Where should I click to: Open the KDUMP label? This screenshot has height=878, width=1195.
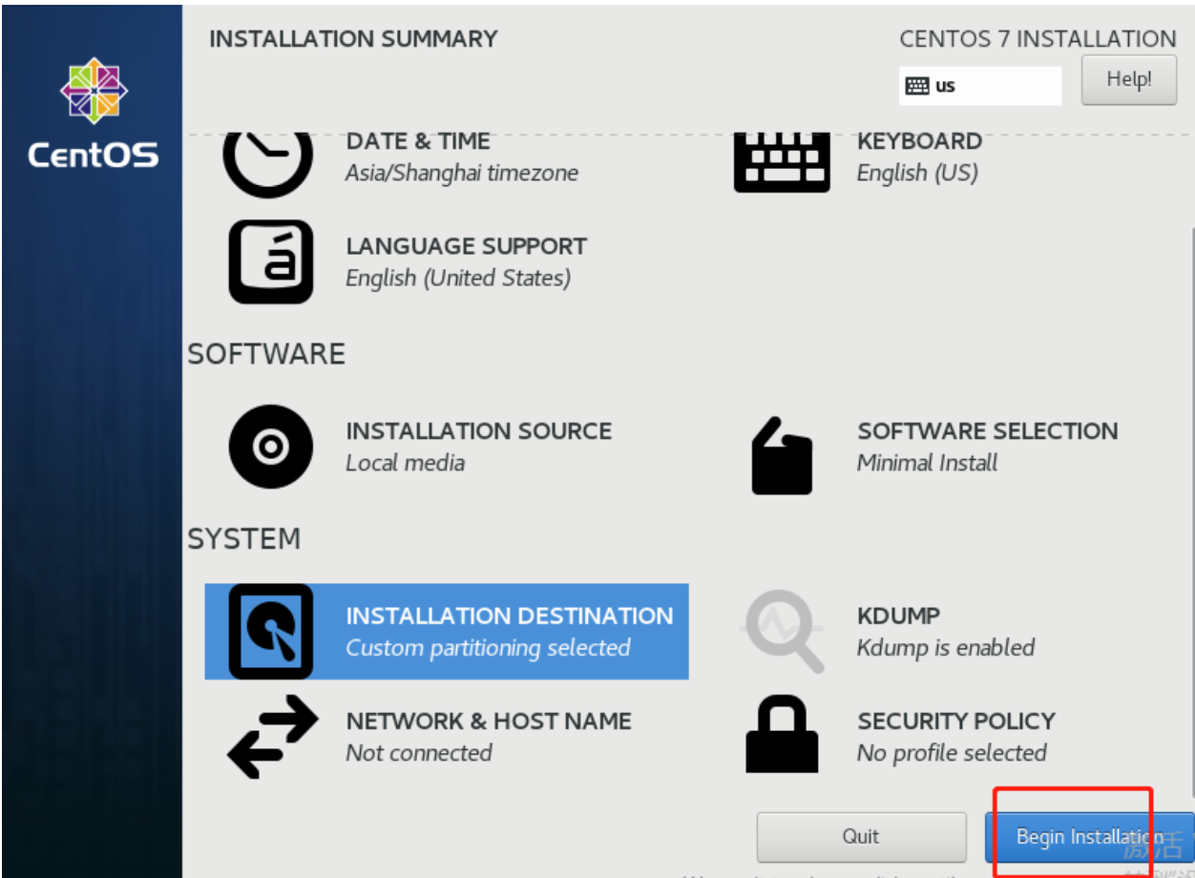[898, 617]
